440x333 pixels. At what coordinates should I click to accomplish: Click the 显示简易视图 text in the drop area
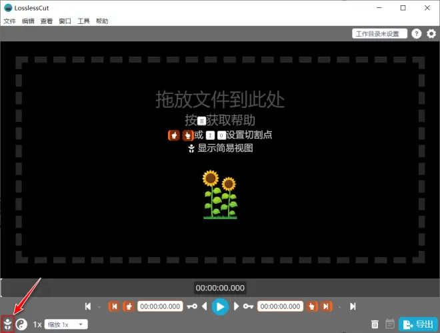[225, 148]
